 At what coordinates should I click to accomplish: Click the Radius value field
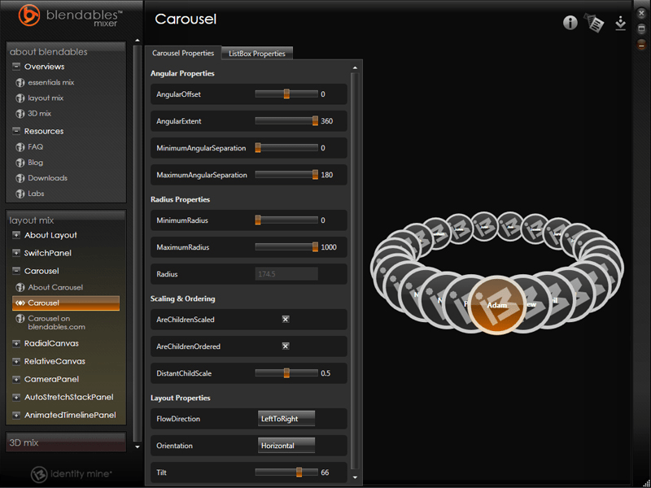[286, 275]
